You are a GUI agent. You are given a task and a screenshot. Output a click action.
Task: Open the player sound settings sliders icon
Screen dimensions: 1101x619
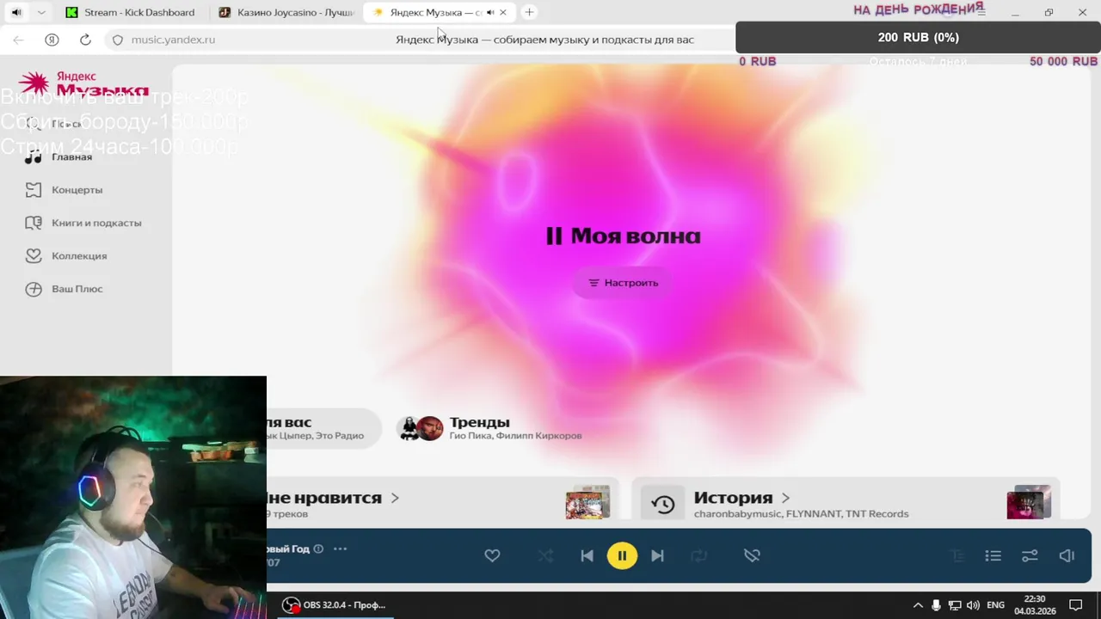click(x=1030, y=555)
